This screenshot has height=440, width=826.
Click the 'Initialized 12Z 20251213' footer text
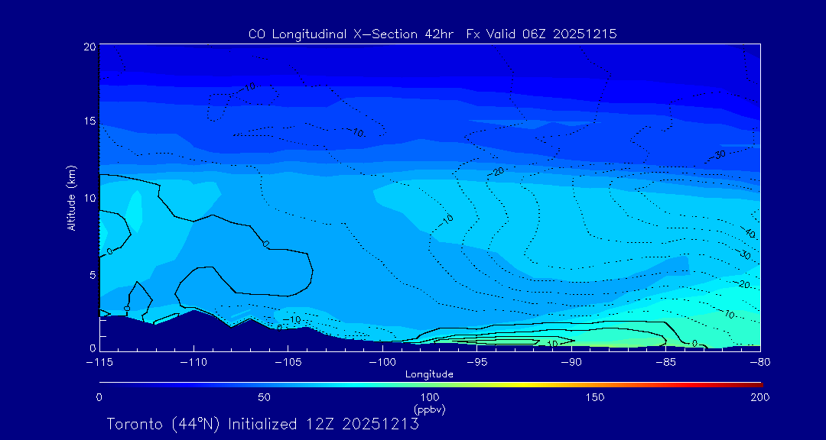[323, 424]
